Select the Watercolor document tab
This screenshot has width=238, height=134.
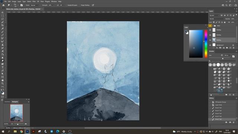click(x=23, y=9)
